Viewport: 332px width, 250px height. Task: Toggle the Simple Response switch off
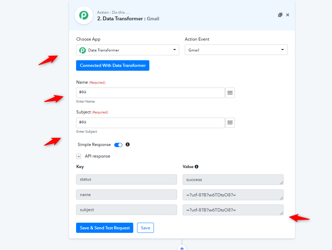click(x=118, y=145)
